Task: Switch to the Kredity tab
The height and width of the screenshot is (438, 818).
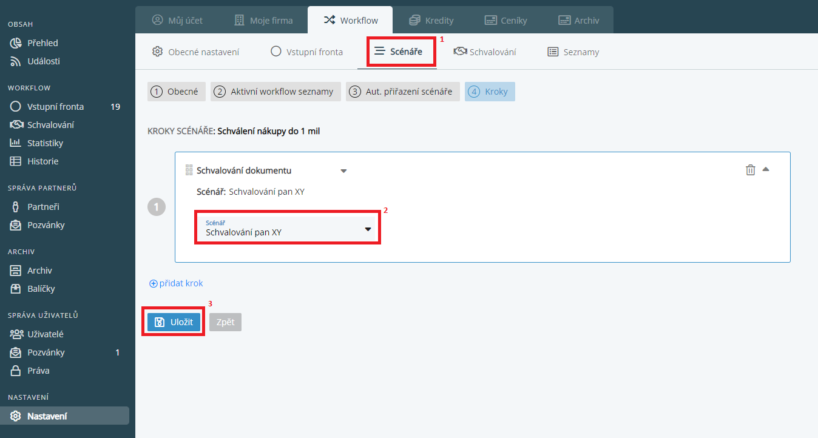Action: (431, 20)
